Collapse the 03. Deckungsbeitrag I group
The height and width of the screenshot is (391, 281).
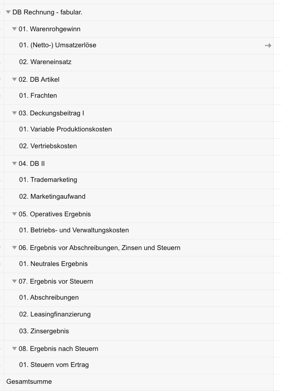14,113
